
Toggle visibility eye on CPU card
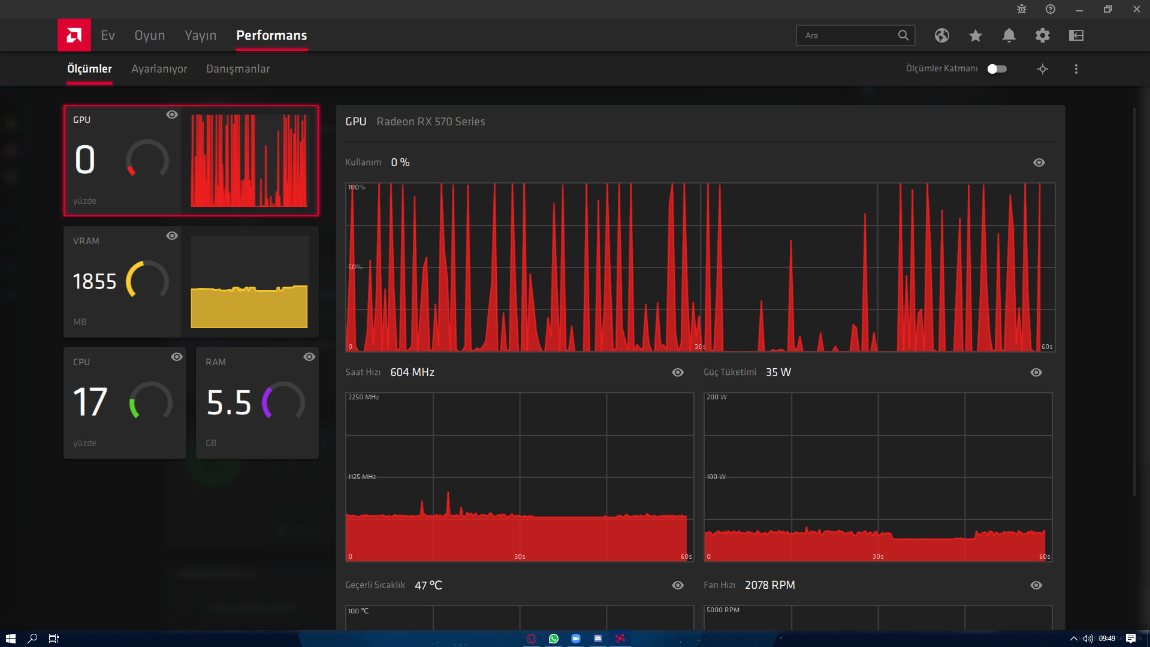(177, 357)
